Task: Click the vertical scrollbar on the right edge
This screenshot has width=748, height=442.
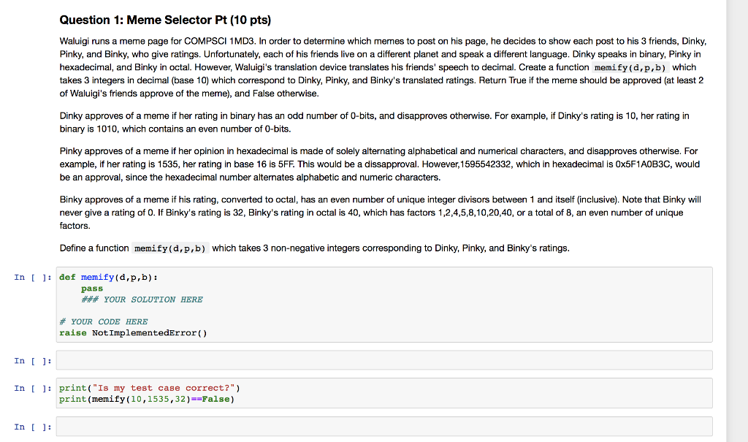Action: 737,221
